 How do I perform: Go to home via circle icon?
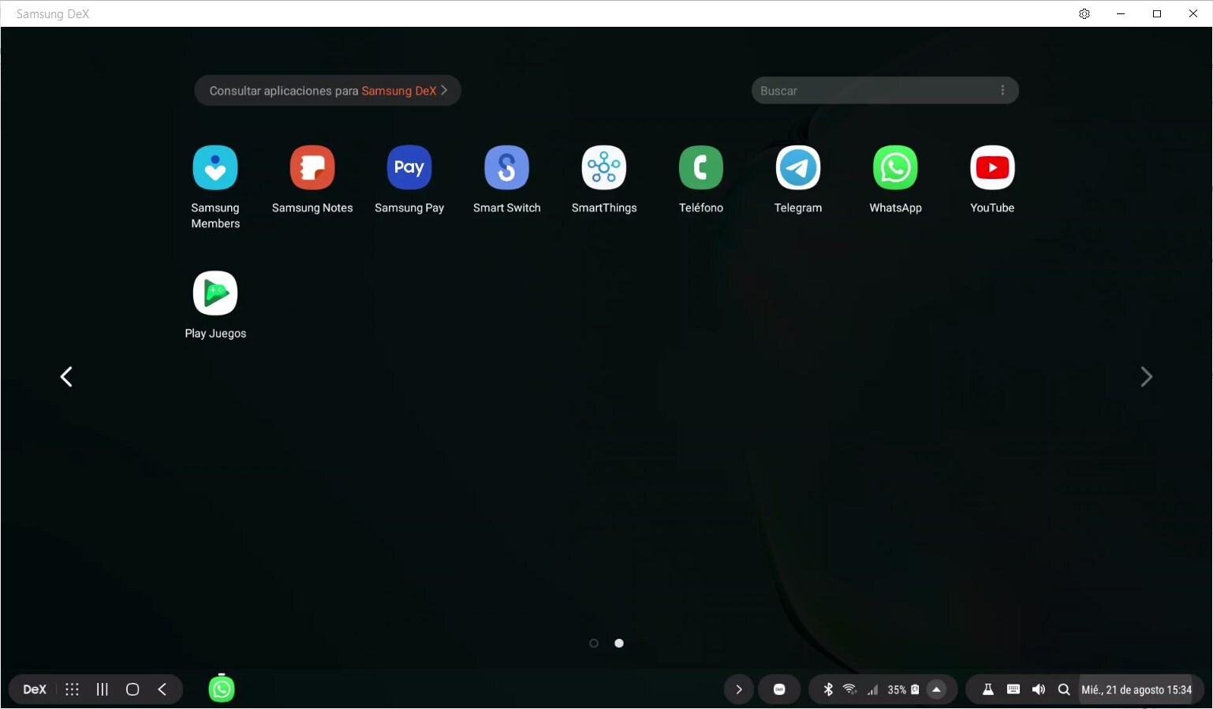(x=132, y=689)
